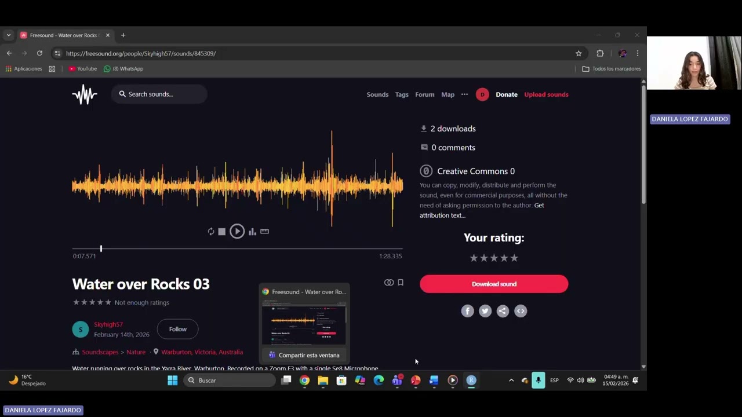Open the Forum menu item
This screenshot has width=742, height=417.
click(x=424, y=94)
